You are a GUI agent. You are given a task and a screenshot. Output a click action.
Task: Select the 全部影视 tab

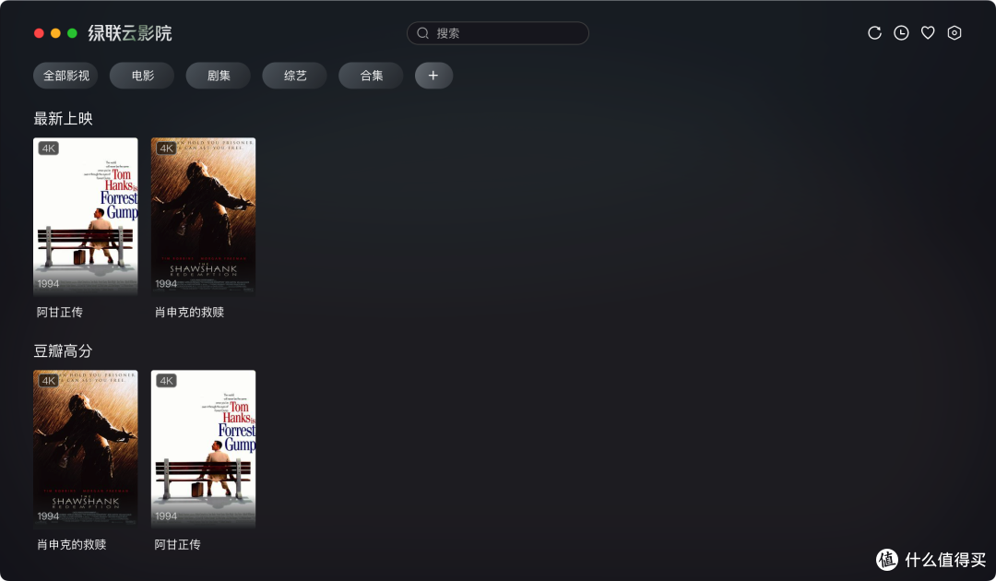click(x=66, y=76)
